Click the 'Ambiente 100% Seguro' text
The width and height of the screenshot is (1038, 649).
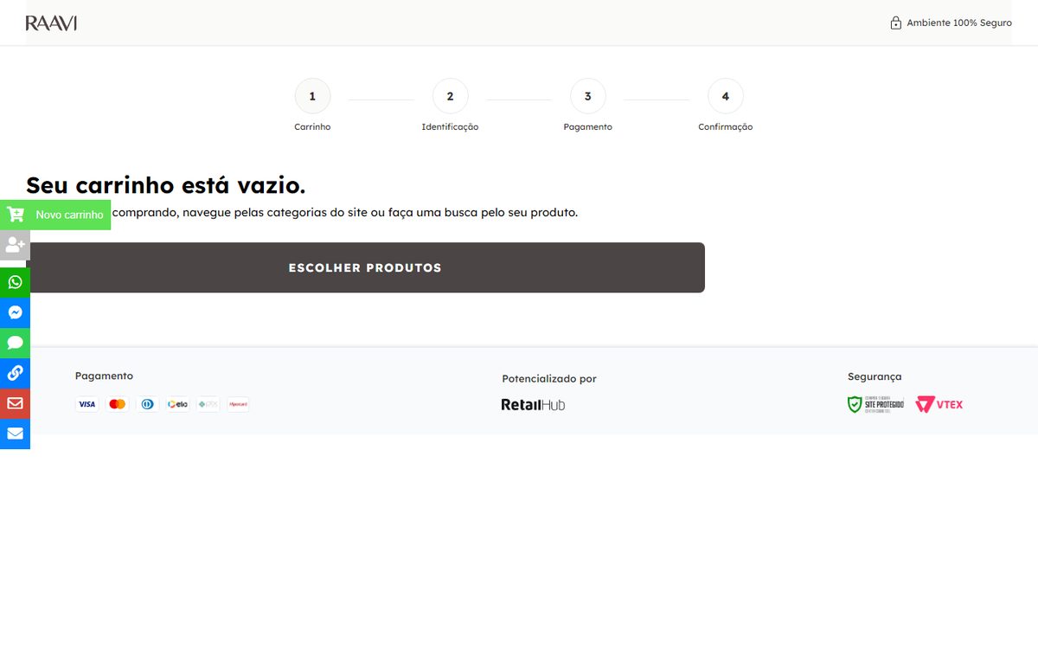tap(959, 22)
